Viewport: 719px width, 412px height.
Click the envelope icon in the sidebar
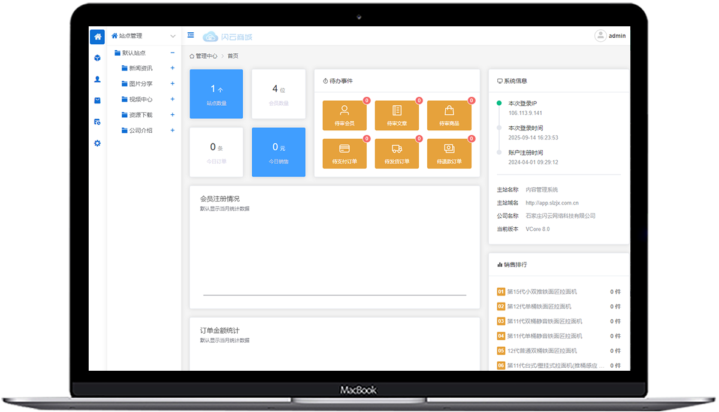click(x=97, y=100)
